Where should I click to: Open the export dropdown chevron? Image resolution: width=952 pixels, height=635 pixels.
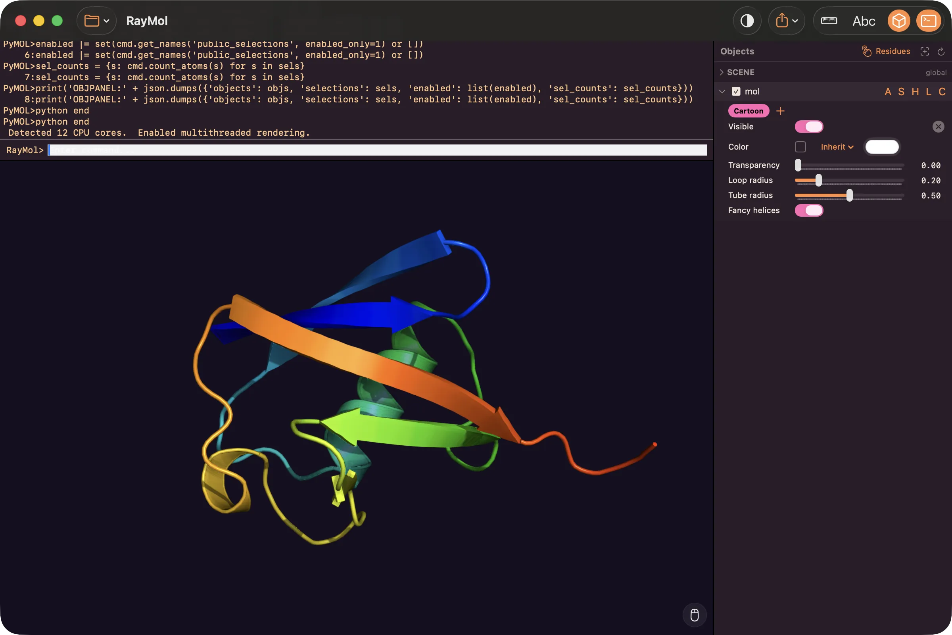pyautogui.click(x=795, y=21)
